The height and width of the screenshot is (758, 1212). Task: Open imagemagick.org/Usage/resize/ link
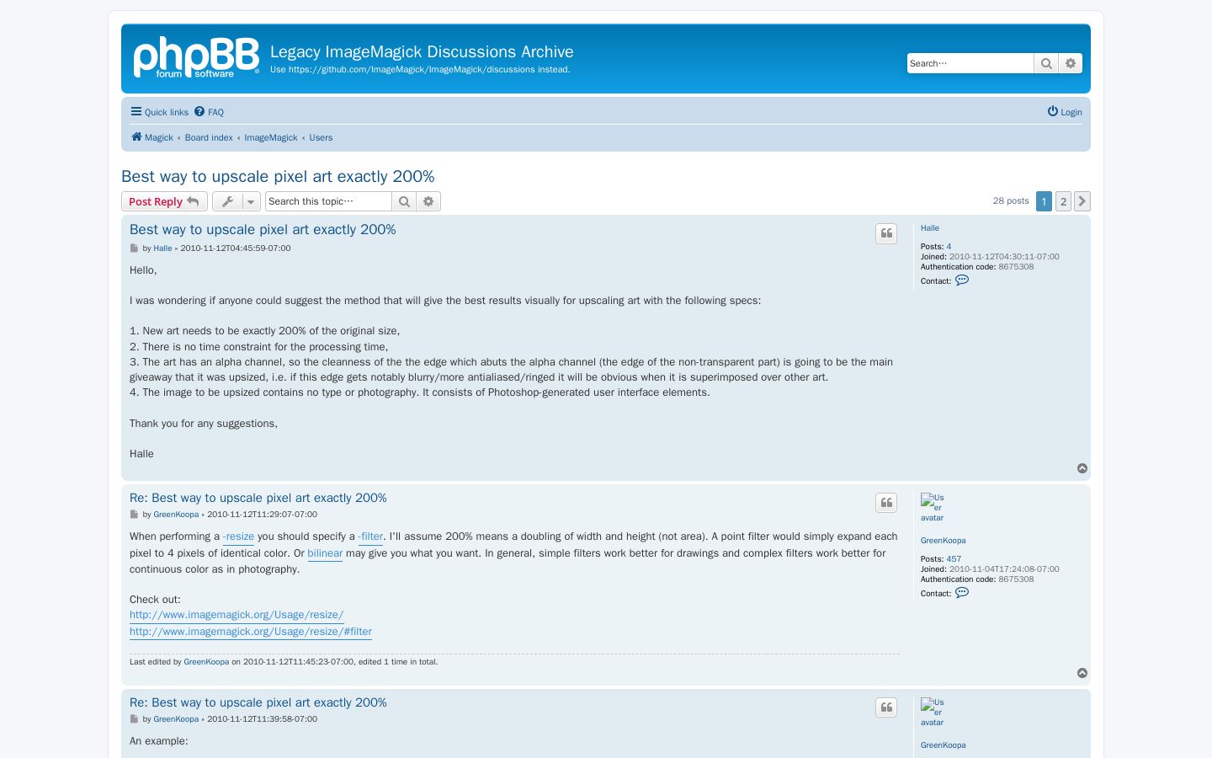(237, 615)
